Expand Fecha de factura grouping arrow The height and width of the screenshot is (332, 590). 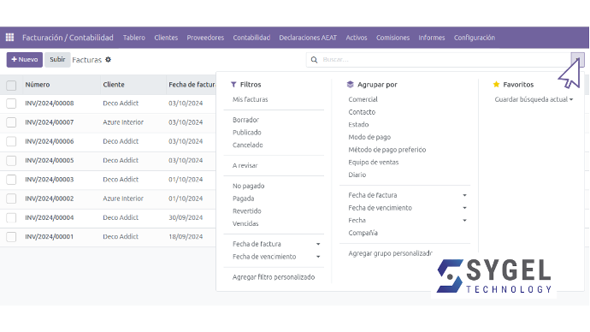pos(464,195)
